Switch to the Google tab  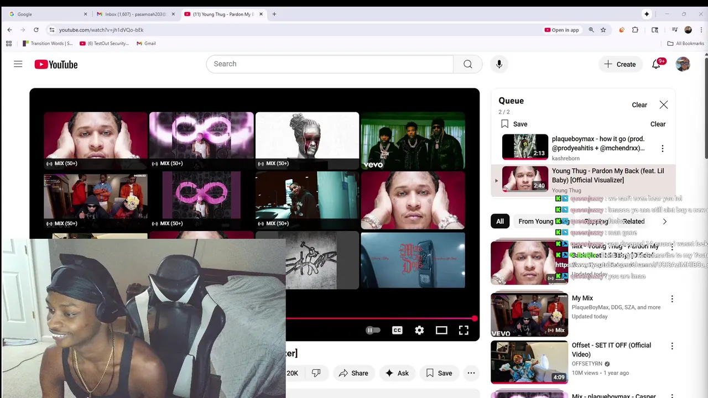point(46,14)
